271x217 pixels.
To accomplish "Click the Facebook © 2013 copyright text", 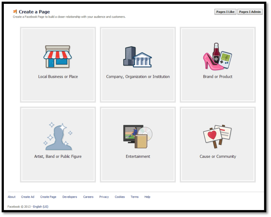I will coord(19,207).
